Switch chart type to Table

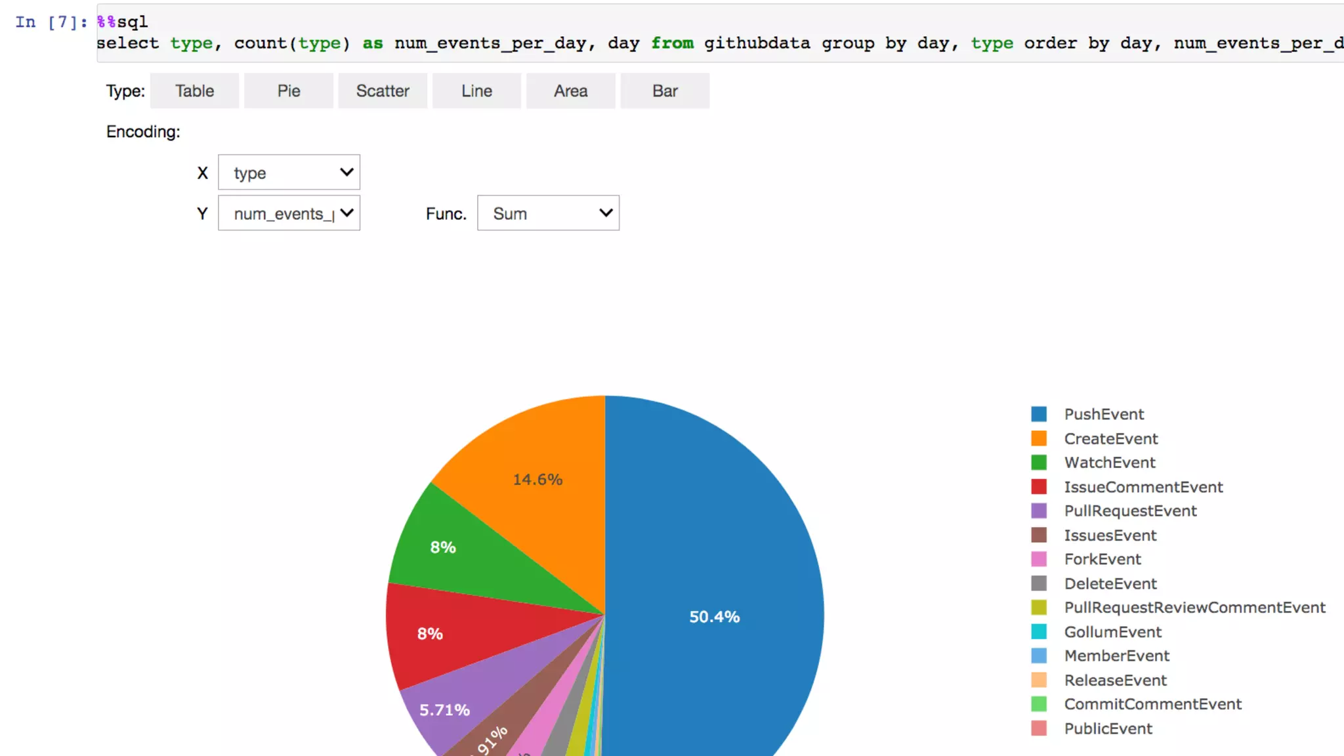click(x=194, y=91)
